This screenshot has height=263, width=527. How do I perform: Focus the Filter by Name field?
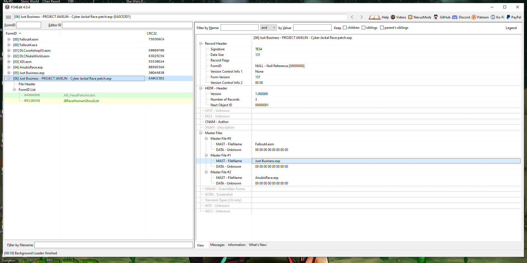coord(240,28)
